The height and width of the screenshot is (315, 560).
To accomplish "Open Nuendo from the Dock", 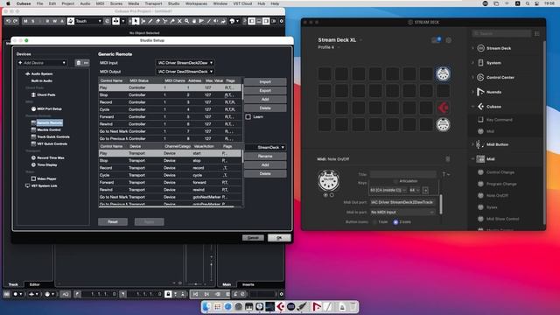I will [317, 306].
